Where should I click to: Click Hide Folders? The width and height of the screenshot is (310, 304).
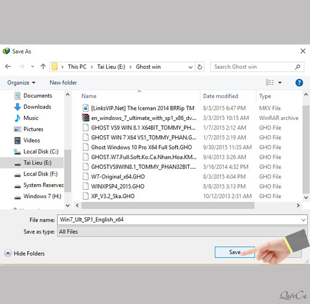point(24,253)
